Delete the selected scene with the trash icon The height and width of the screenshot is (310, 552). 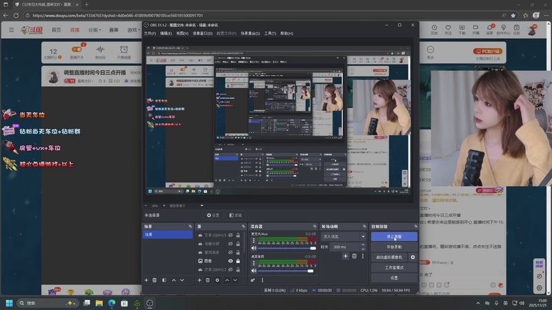click(155, 280)
